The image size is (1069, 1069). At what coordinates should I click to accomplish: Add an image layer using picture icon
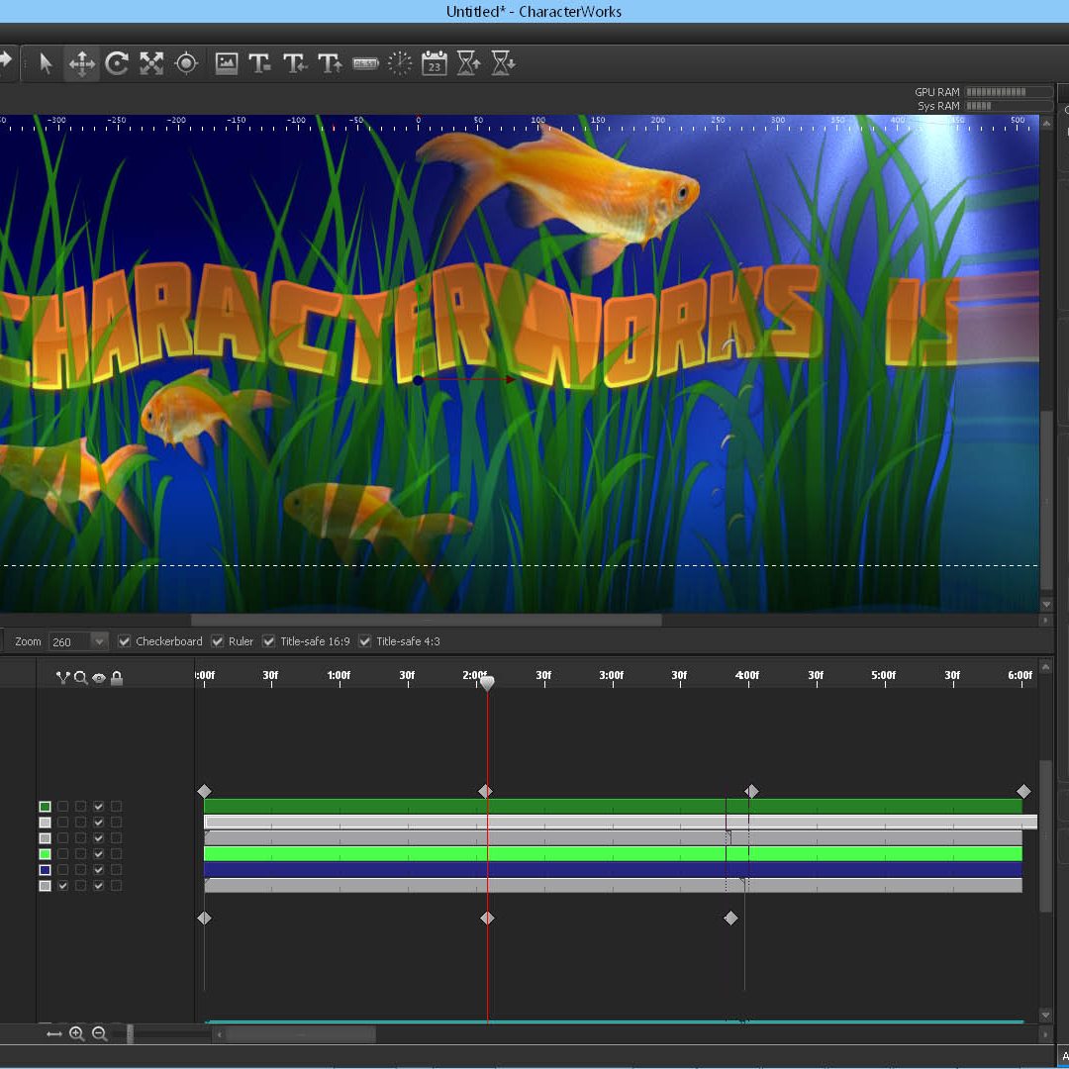[227, 64]
